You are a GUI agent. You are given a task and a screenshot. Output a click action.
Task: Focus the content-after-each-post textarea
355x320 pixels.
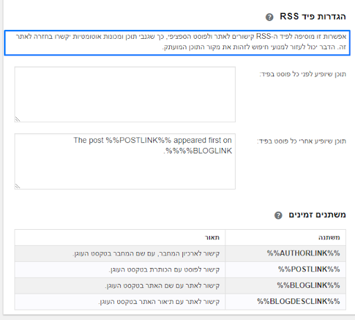click(125, 161)
